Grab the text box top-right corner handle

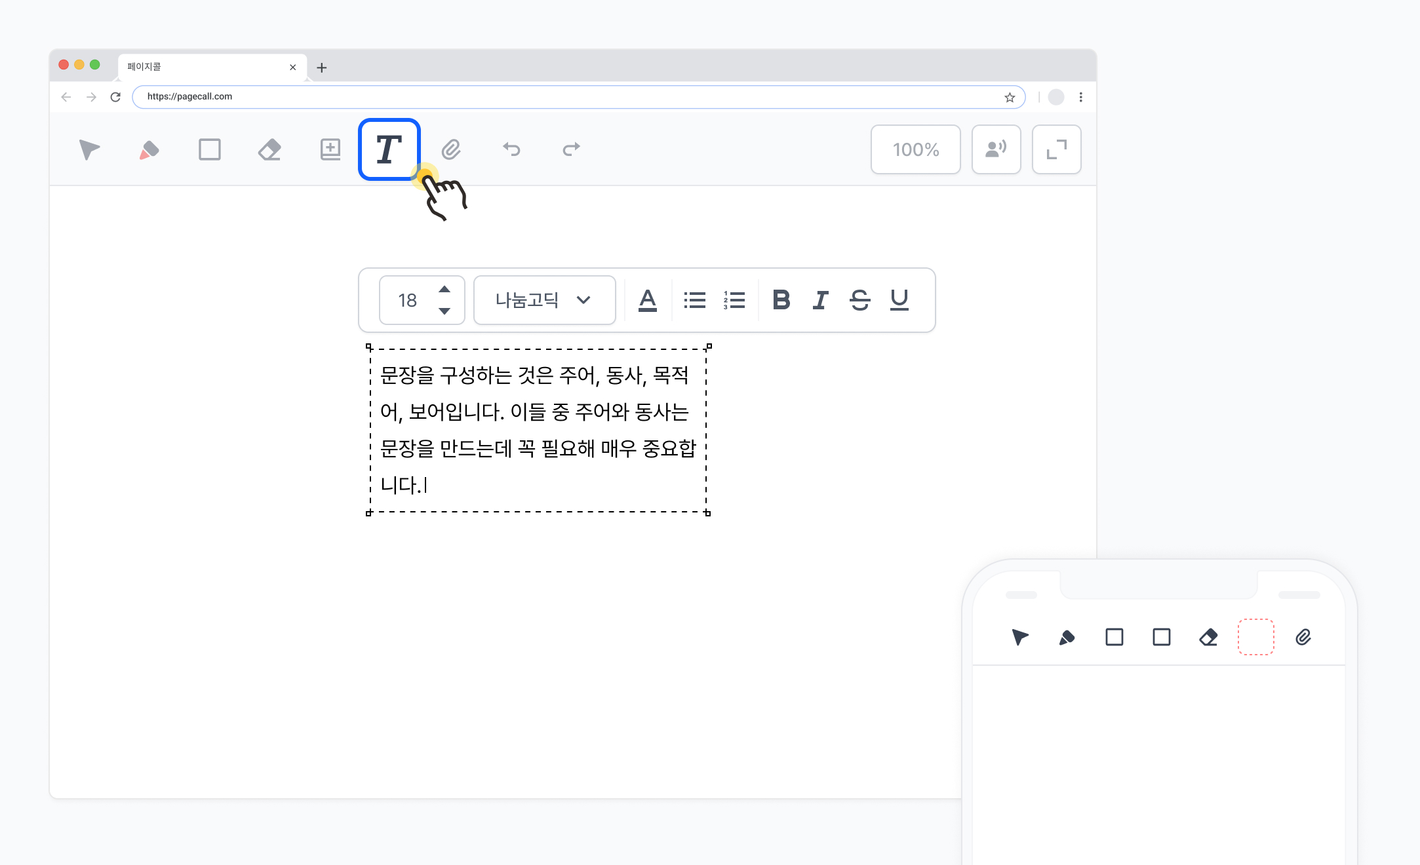click(709, 347)
